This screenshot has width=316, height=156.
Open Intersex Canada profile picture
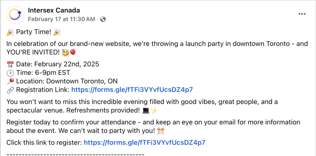[x=15, y=15]
